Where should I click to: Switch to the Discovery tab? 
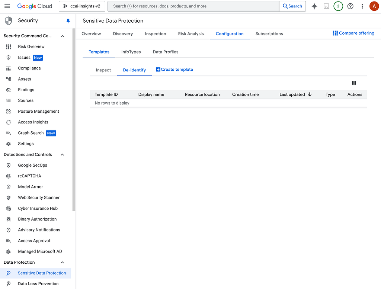pos(123,34)
